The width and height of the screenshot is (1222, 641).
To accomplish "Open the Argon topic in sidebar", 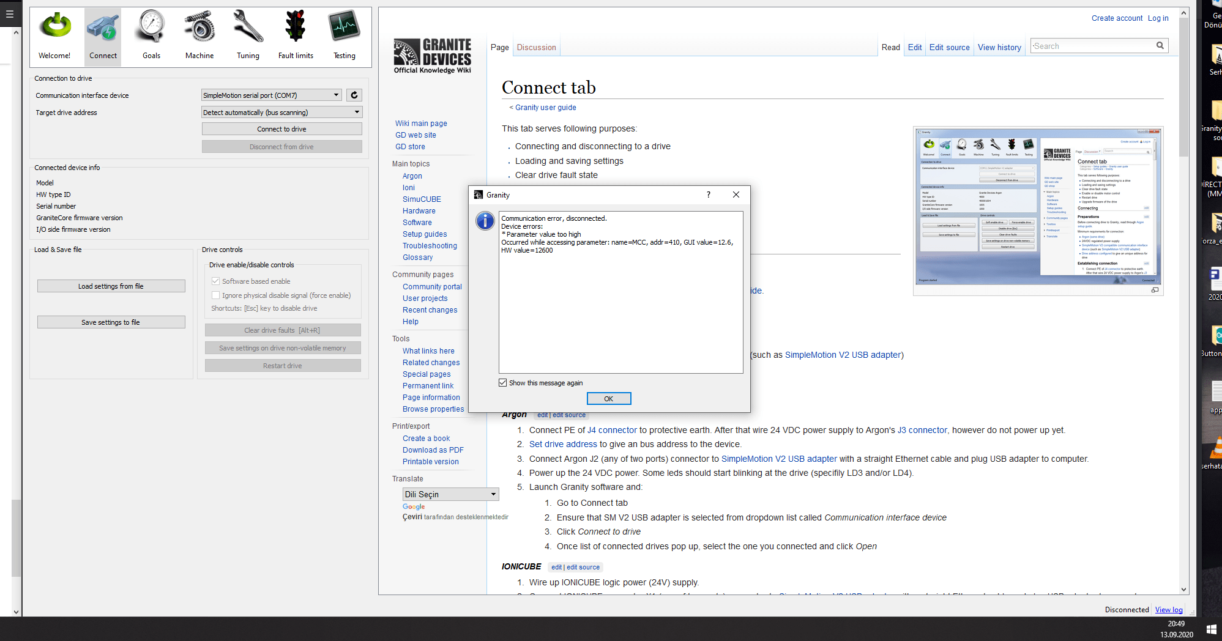I will coord(412,176).
